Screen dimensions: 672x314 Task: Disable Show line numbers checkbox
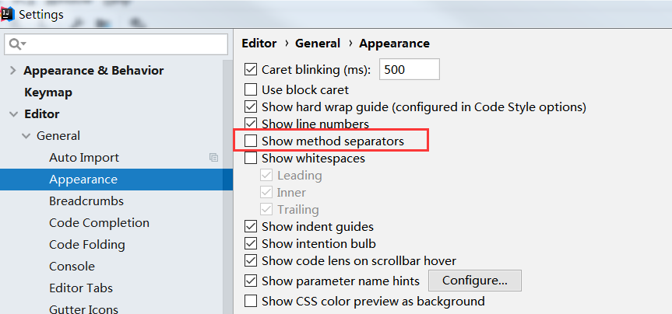[251, 124]
